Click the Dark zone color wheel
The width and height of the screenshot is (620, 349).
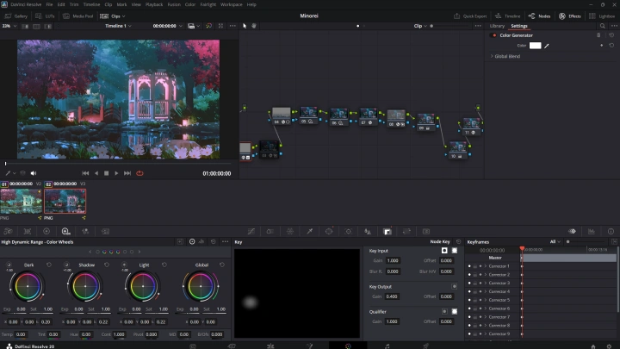(x=28, y=286)
